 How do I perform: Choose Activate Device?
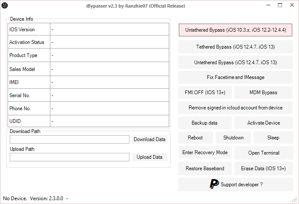tap(263, 123)
